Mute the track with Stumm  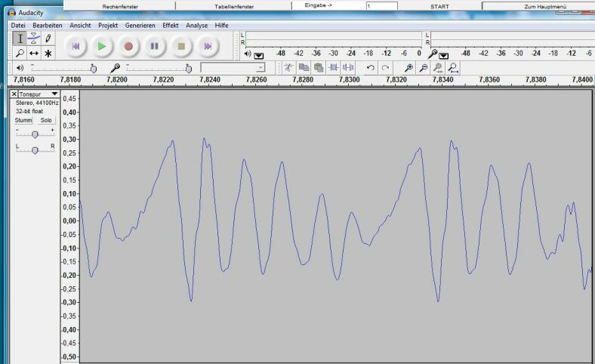(23, 120)
